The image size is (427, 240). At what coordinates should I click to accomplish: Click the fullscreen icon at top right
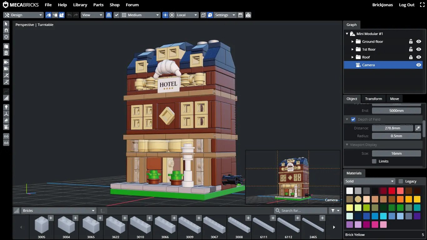coord(422,5)
